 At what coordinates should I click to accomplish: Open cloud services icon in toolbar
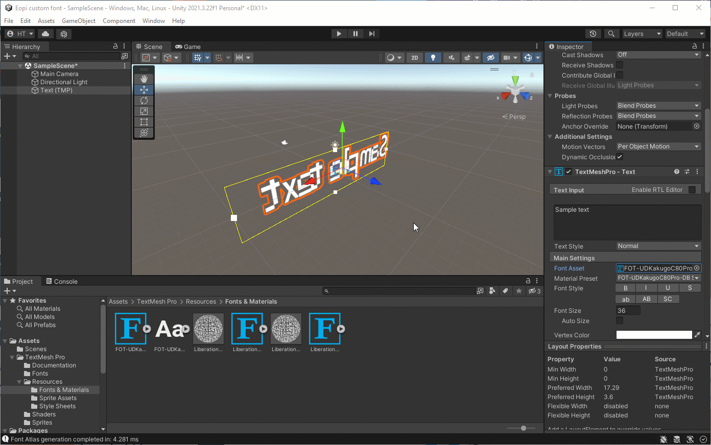click(45, 34)
